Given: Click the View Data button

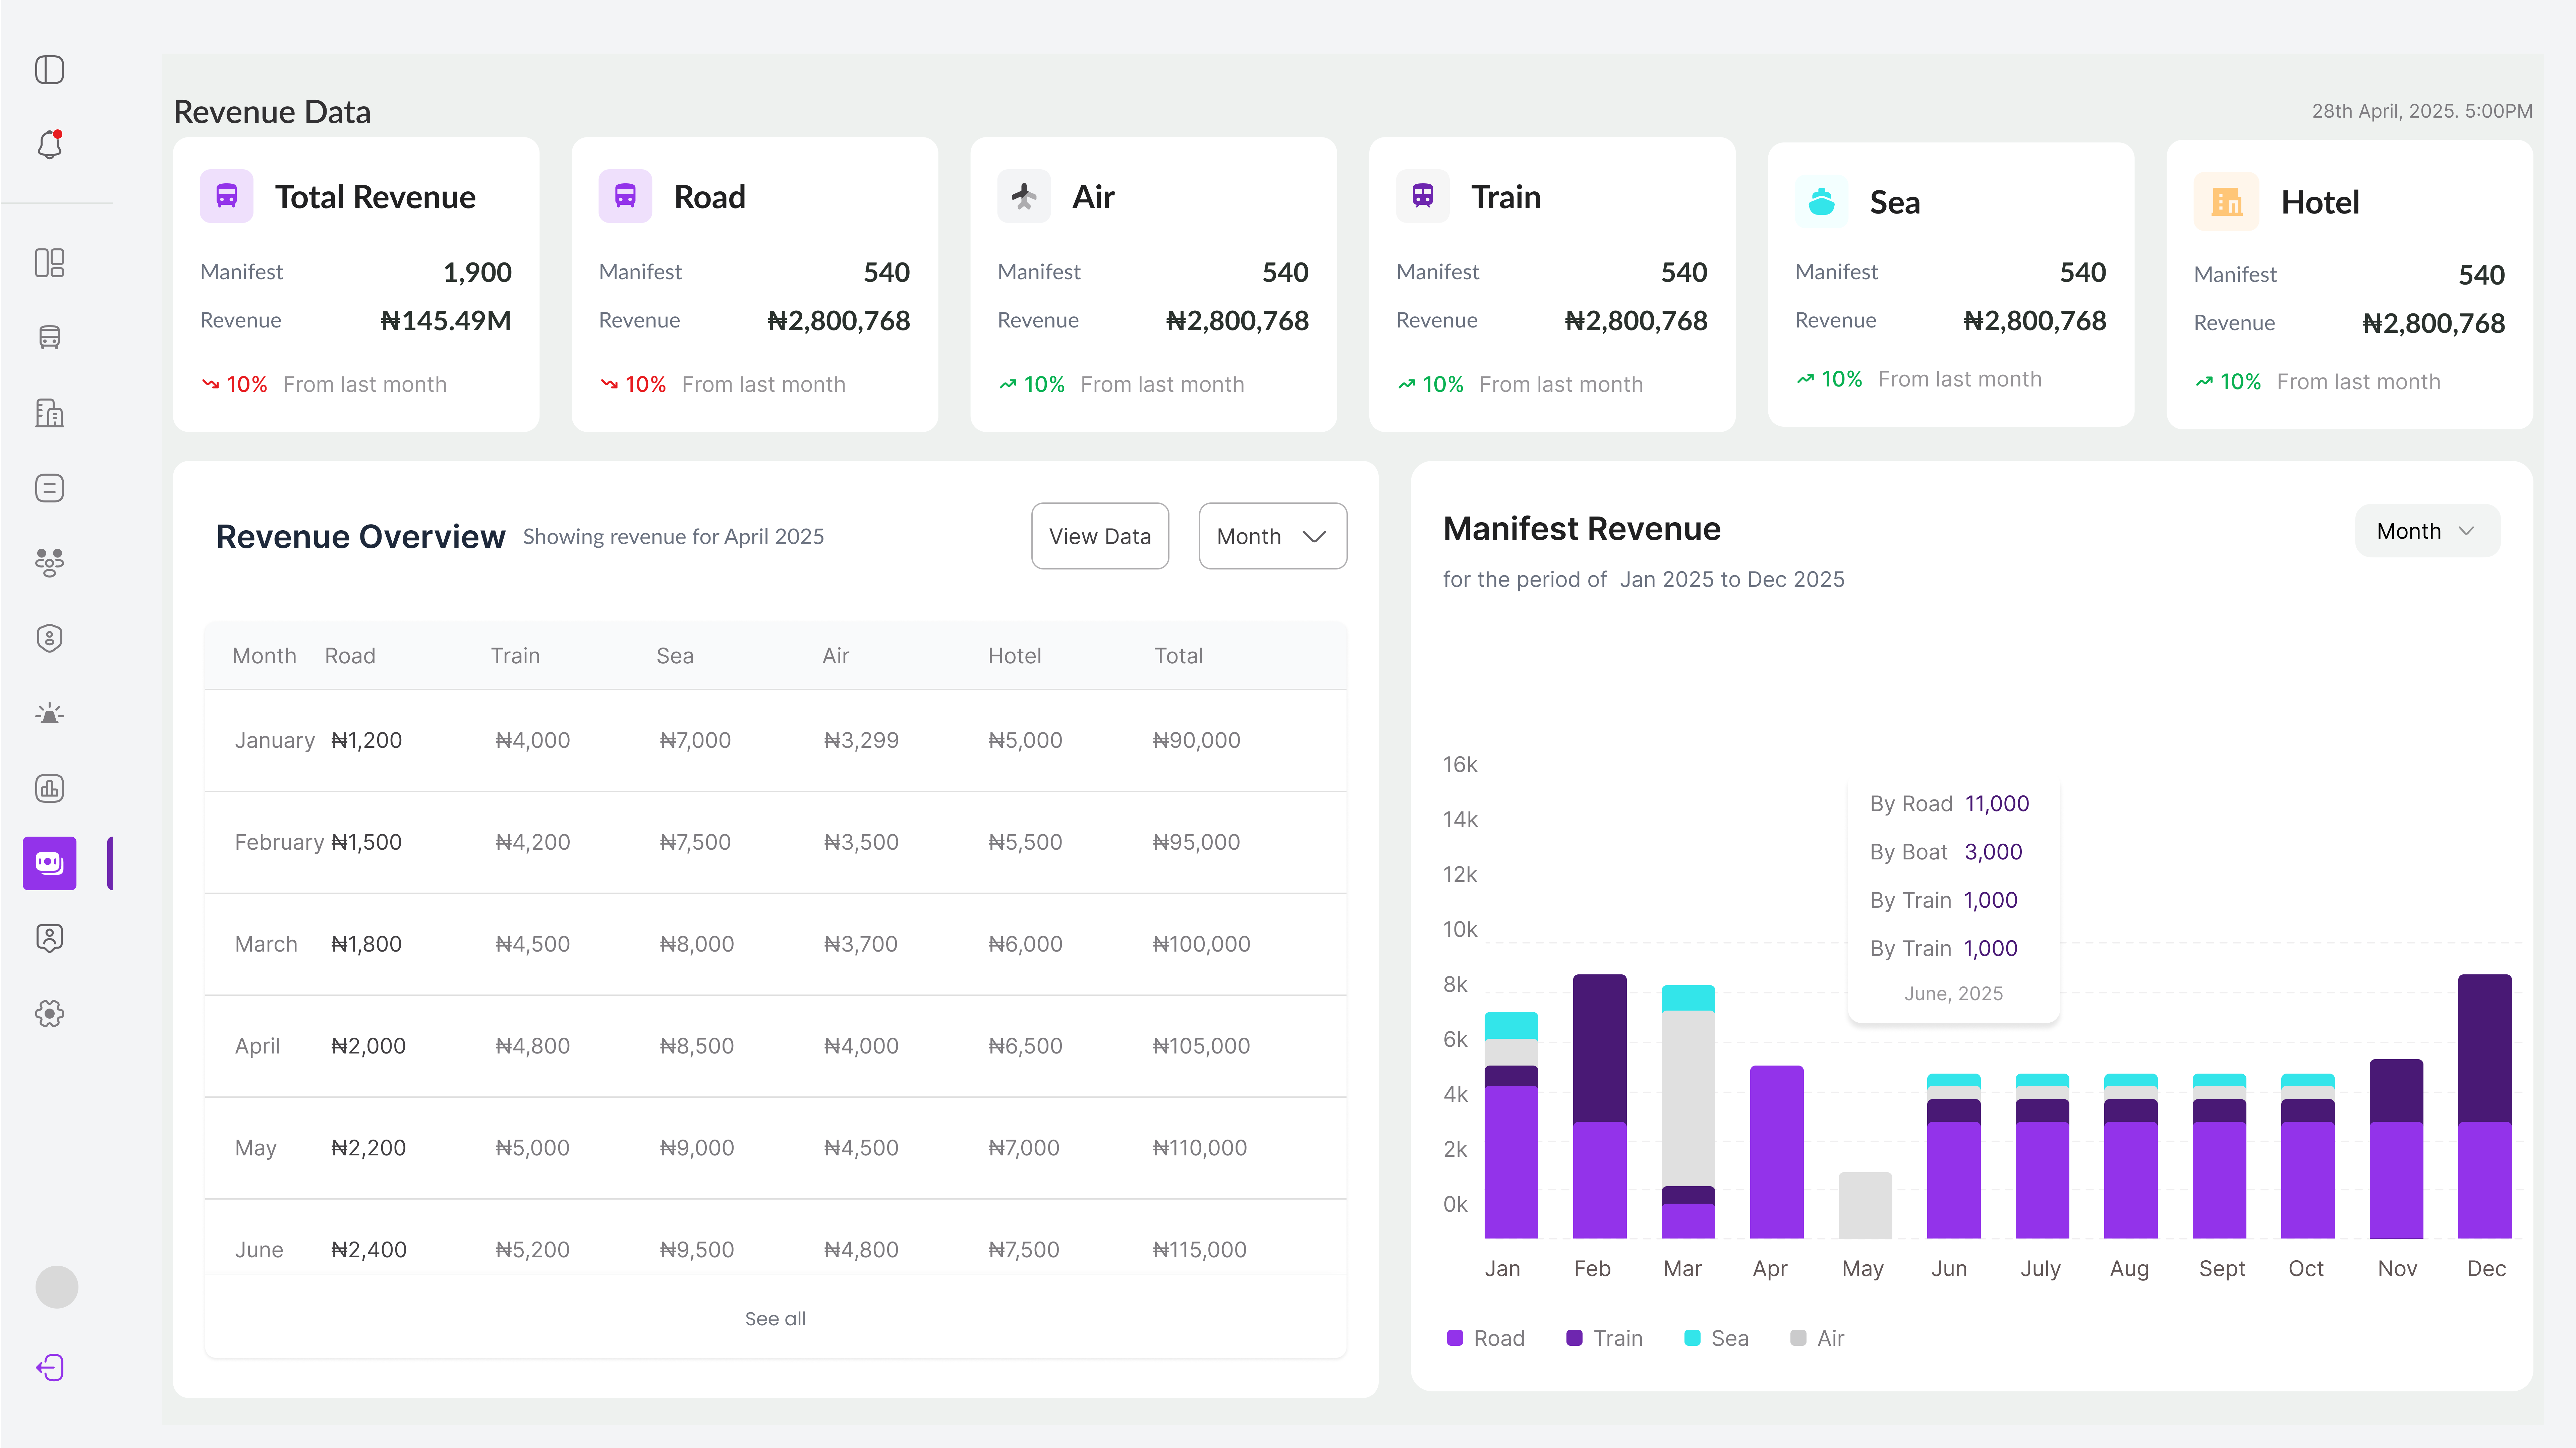Looking at the screenshot, I should pos(1100,536).
